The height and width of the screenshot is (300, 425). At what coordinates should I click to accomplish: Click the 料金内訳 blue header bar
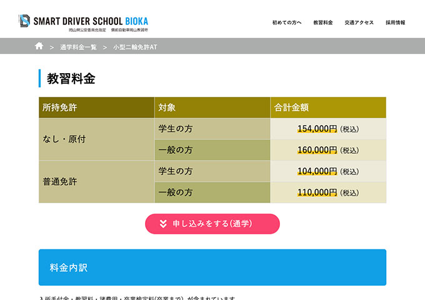(x=212, y=267)
